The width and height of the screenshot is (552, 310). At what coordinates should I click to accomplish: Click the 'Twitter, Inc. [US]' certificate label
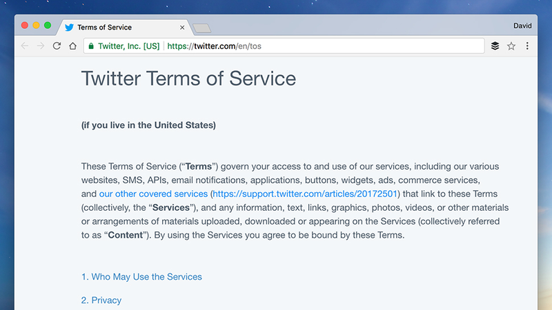[129, 46]
